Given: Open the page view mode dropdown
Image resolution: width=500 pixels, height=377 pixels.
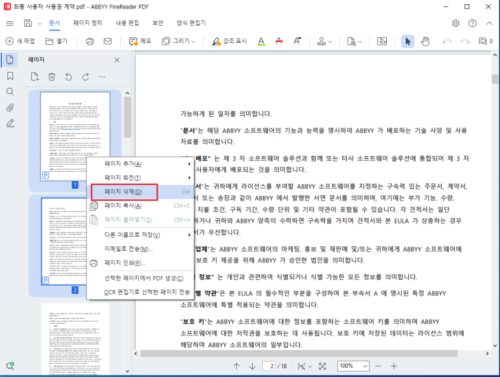Looking at the screenshot, I should click(x=304, y=366).
